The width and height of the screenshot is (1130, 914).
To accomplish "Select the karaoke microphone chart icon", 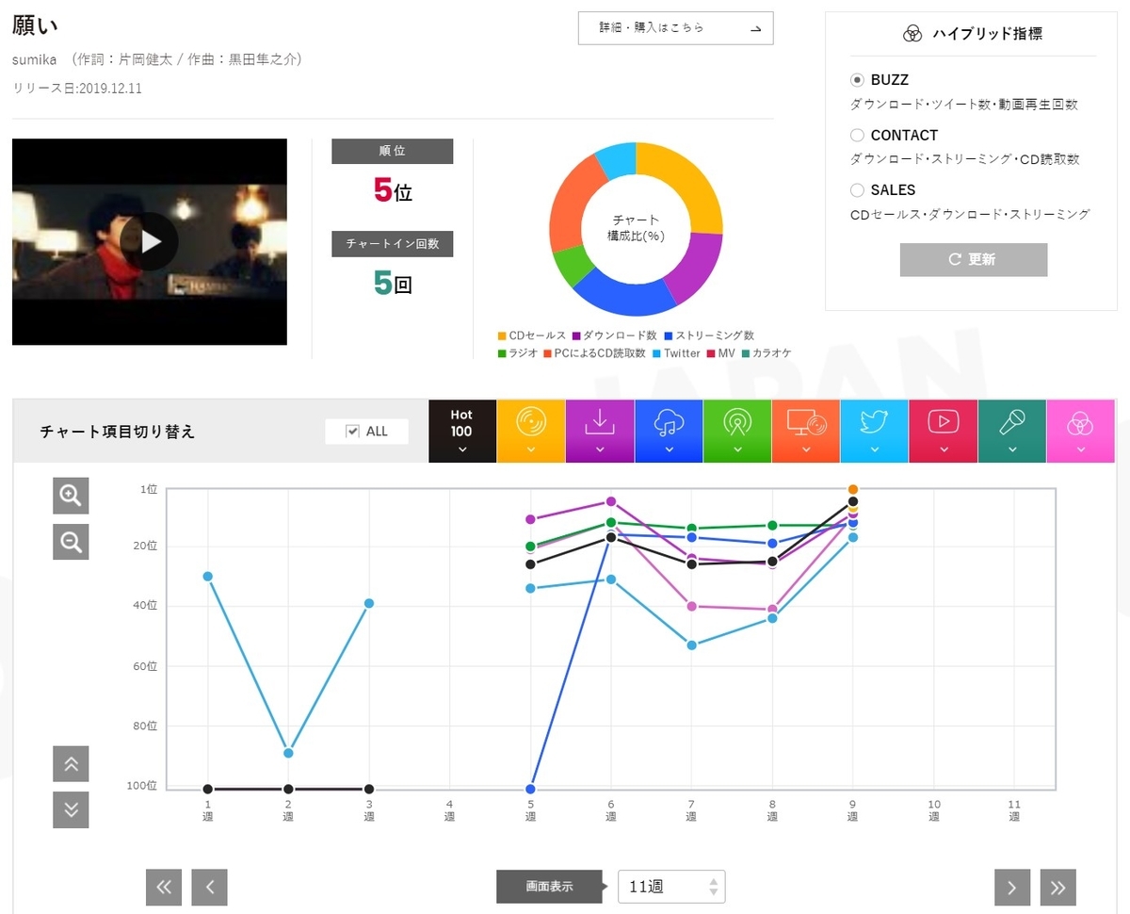I will click(1012, 424).
